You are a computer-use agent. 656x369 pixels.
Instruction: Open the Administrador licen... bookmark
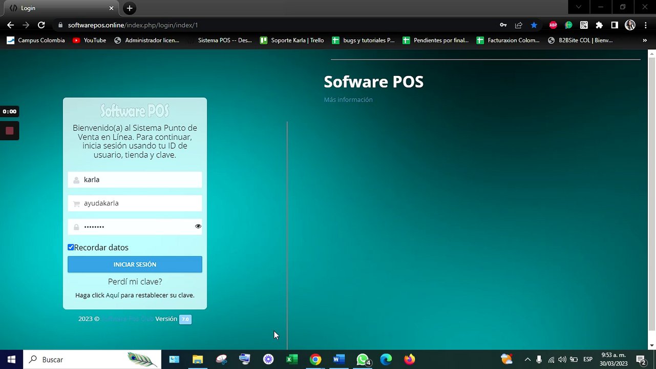tap(146, 40)
